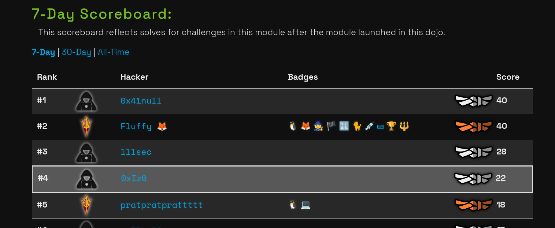The image size is (555, 228).
Task: Click the golden trident badge icon
Action: click(x=404, y=126)
